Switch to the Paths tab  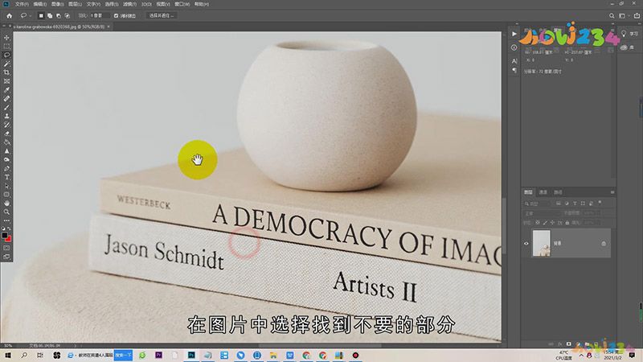coord(558,192)
